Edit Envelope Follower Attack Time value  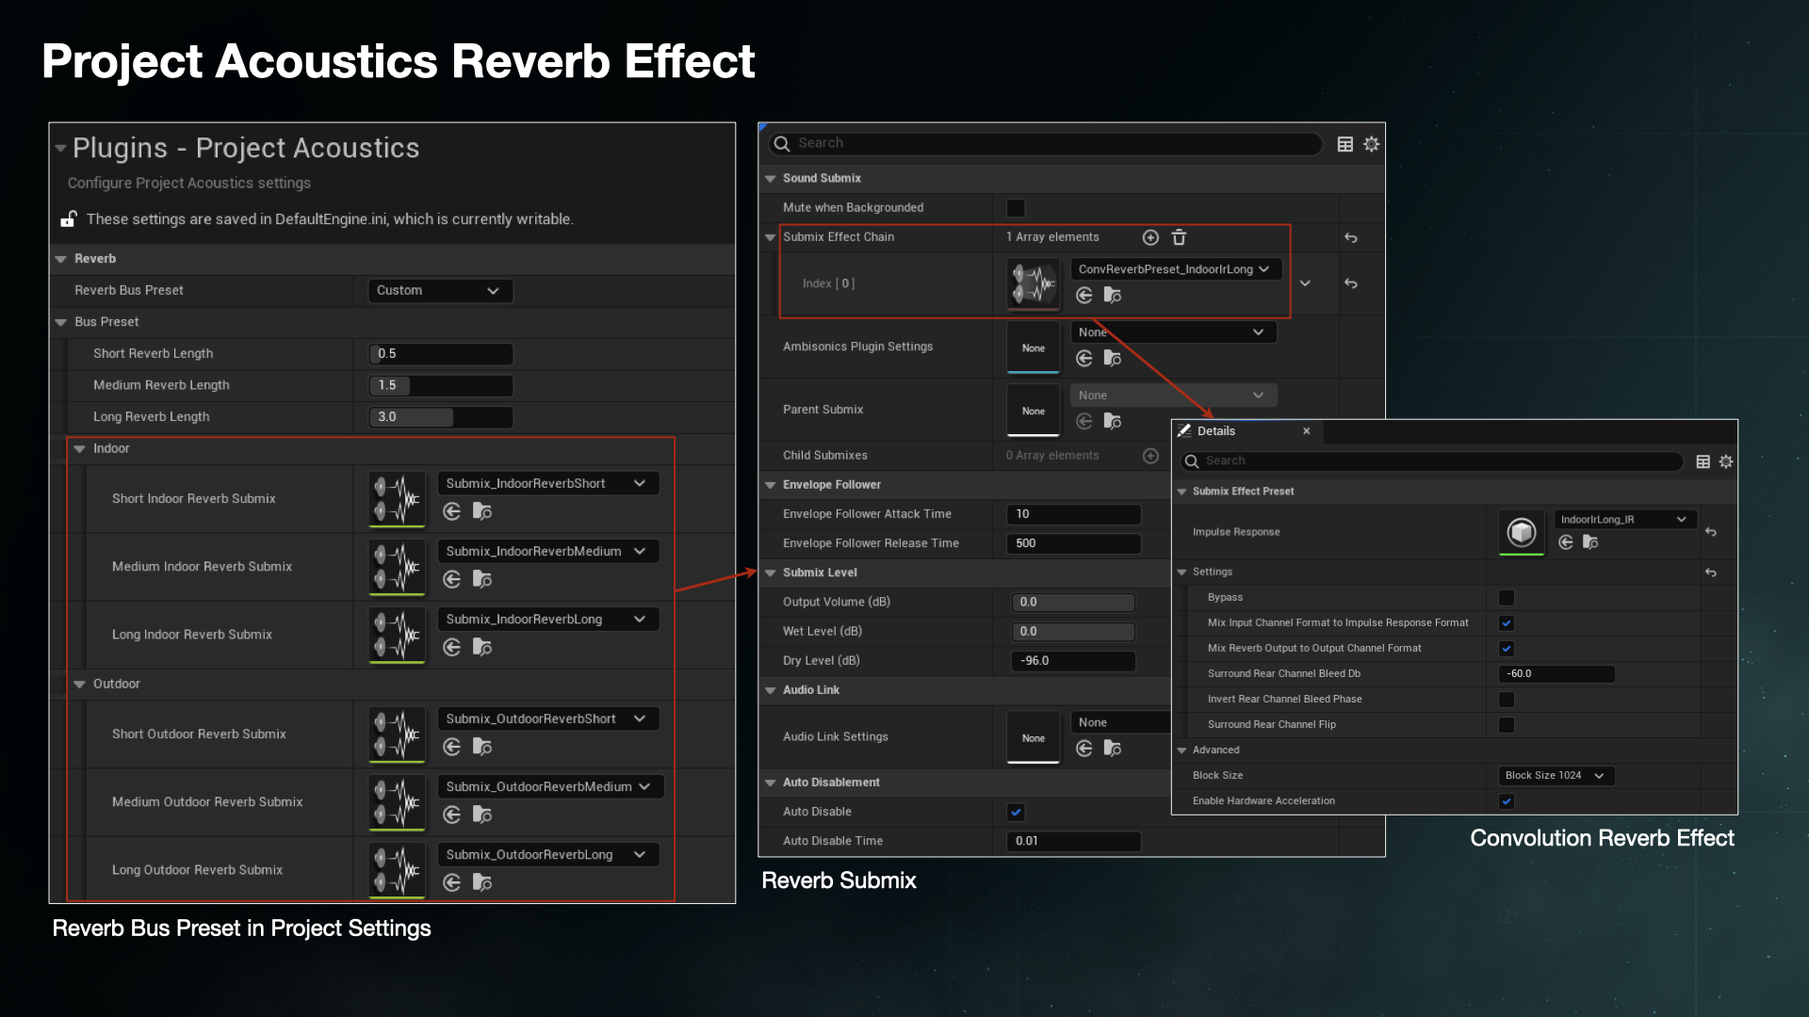[1073, 514]
